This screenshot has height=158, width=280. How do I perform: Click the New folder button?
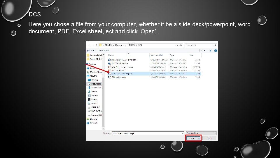104,51
